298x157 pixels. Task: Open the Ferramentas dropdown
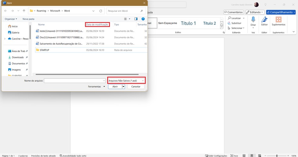(96, 87)
